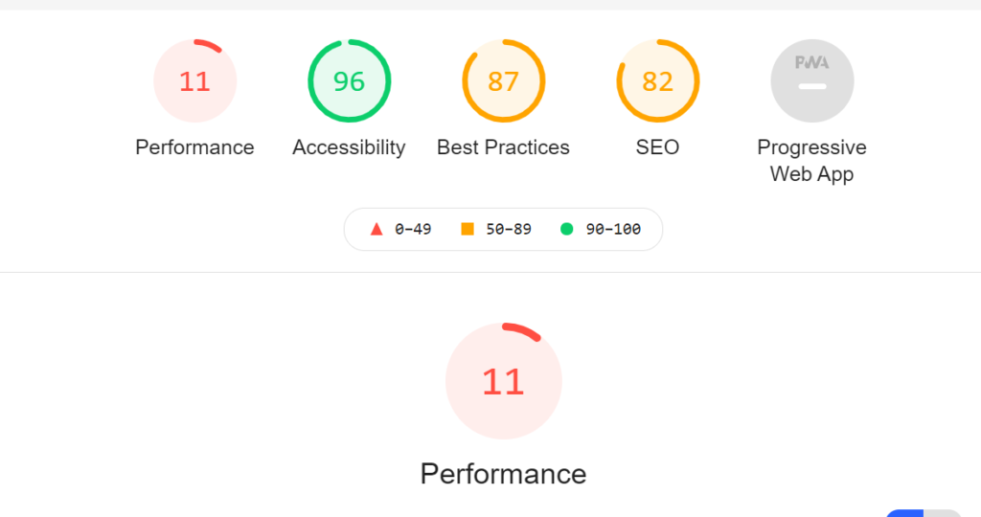Click the large Performance section heading
981x517 pixels.
(x=504, y=474)
